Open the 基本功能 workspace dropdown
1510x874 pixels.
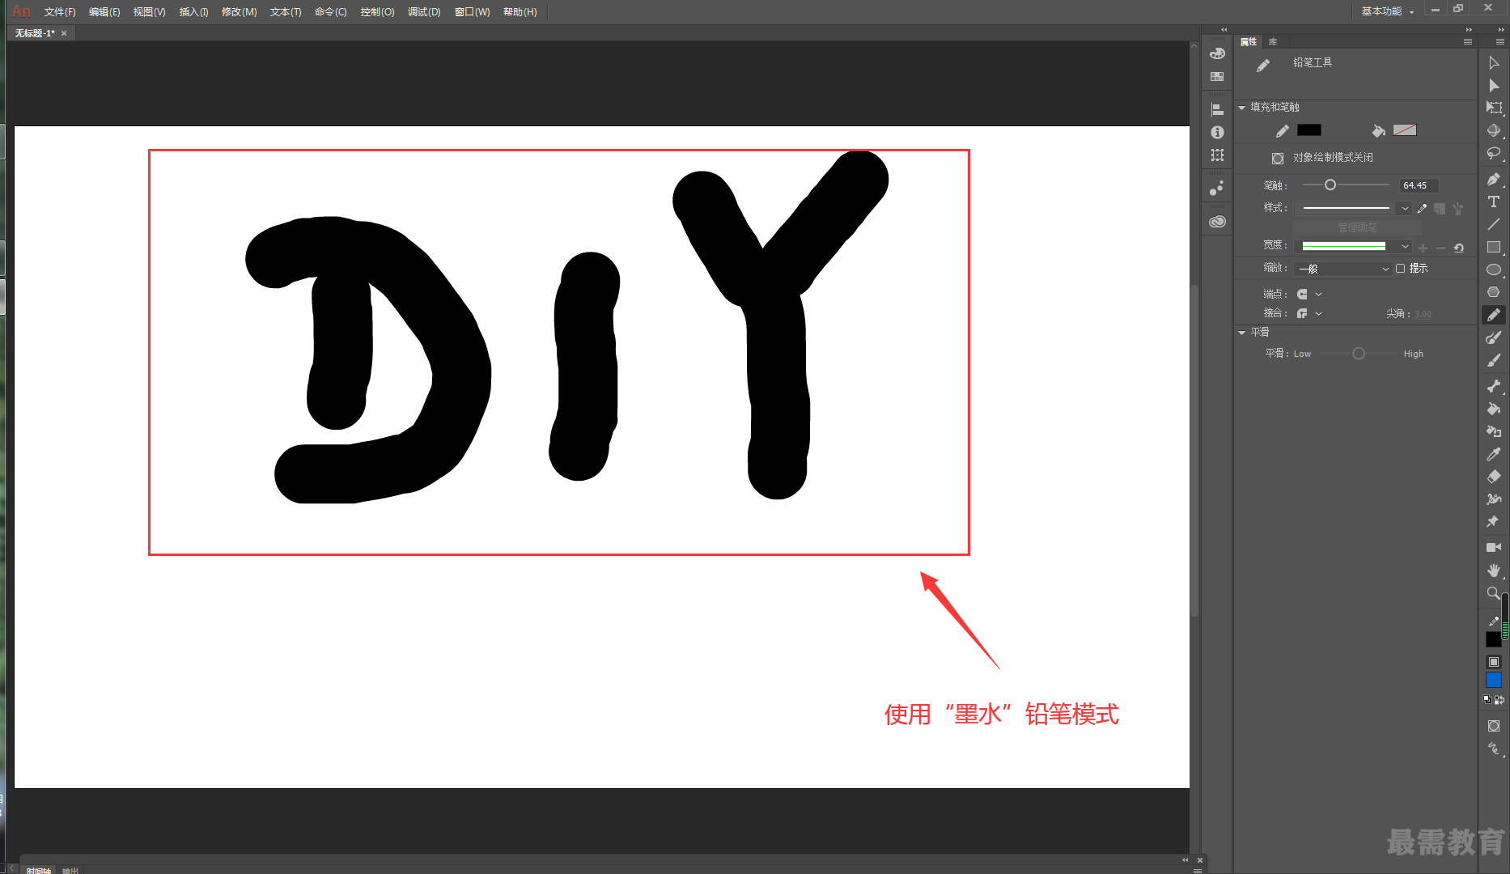click(1387, 11)
